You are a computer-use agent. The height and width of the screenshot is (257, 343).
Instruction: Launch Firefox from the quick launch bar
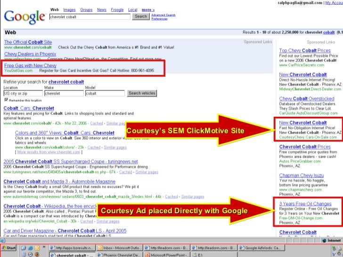(x=37, y=254)
